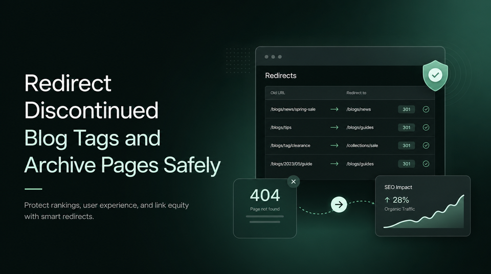Viewport: 491px width, 274px height.
Task: Click the Redirects panel heading
Action: 281,76
